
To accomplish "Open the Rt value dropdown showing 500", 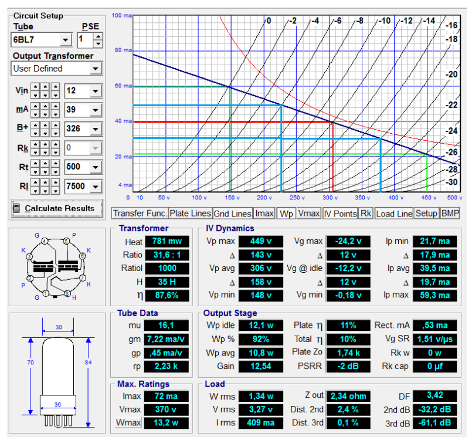I will [96, 168].
